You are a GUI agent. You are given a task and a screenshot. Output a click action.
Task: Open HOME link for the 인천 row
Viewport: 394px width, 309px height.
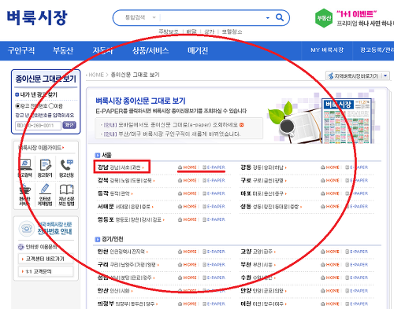pyautogui.click(x=188, y=252)
